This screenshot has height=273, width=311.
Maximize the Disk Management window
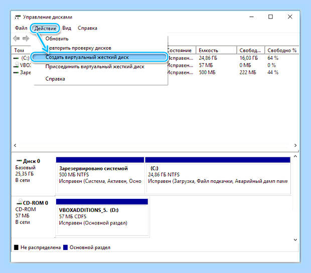click(x=270, y=17)
